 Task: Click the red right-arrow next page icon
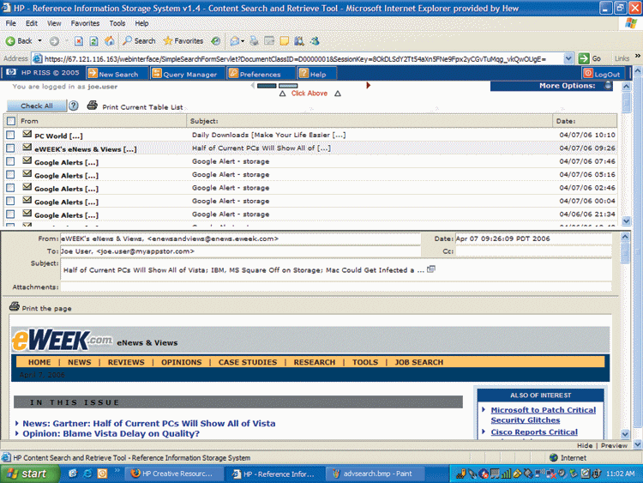pos(369,85)
